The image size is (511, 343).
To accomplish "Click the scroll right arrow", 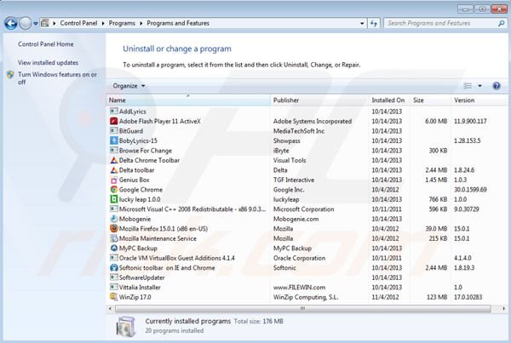I will (504, 308).
